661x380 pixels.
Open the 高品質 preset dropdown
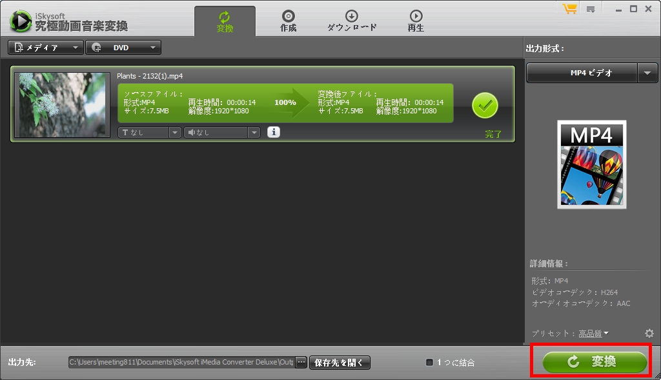click(593, 334)
